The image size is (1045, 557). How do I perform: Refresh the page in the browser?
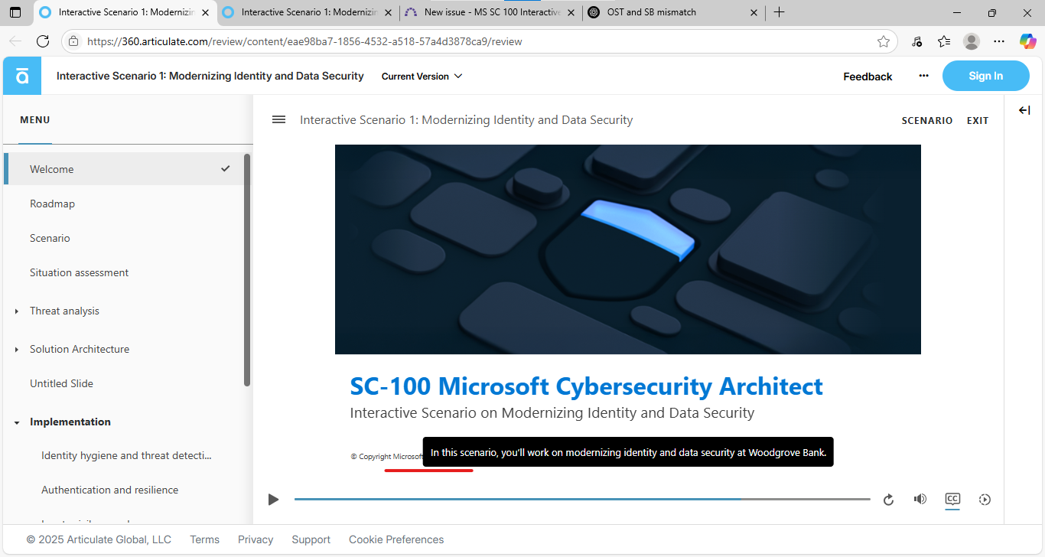43,41
